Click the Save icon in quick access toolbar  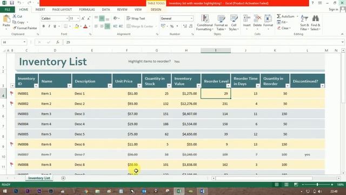click(12, 3)
